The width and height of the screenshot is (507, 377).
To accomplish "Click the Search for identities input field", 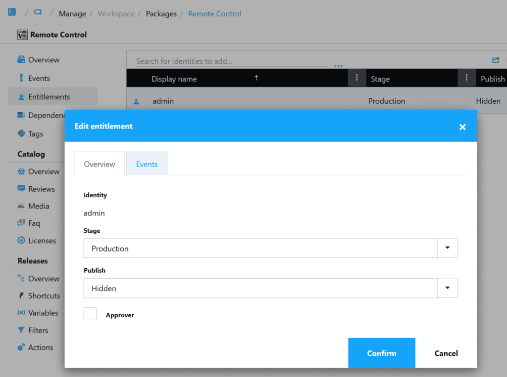I will [x=231, y=61].
